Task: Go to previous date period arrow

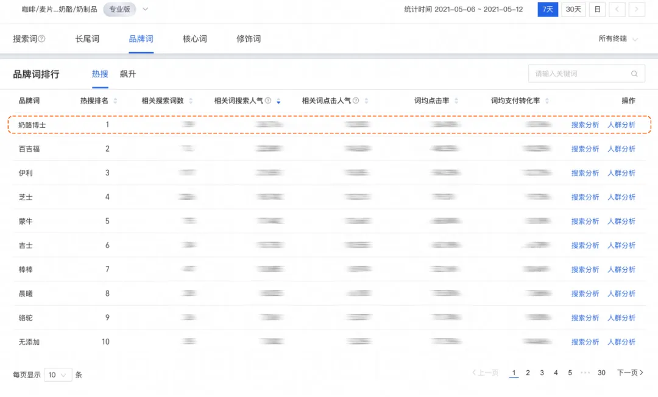Action: pyautogui.click(x=617, y=9)
